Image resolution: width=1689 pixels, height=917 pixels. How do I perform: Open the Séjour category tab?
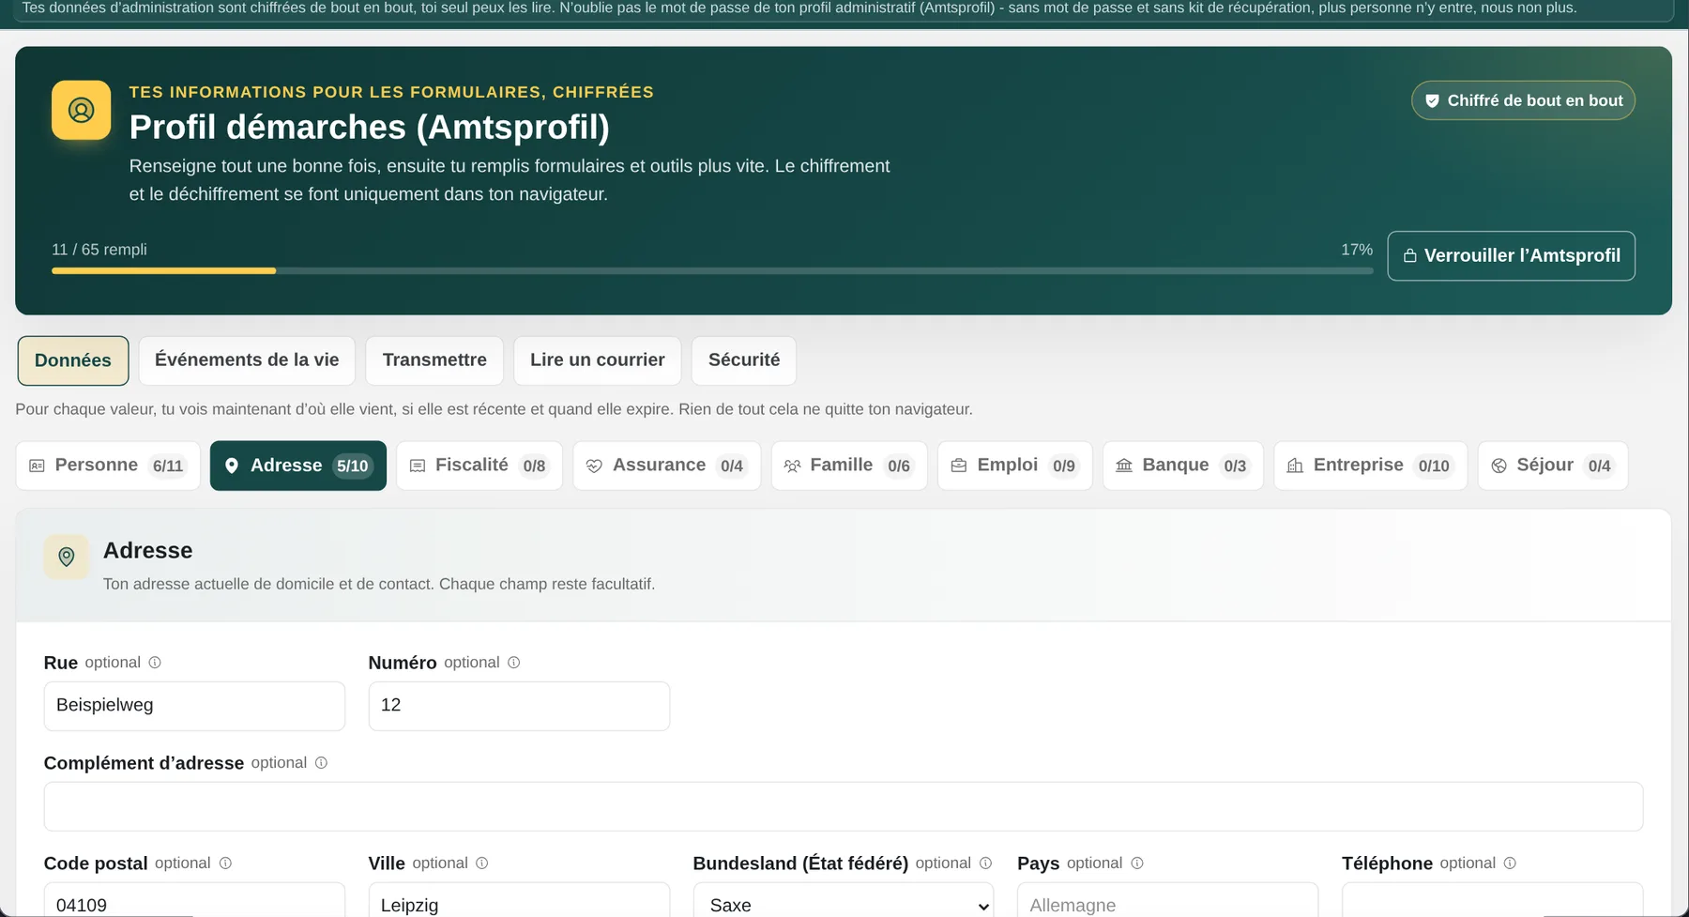[1553, 466]
